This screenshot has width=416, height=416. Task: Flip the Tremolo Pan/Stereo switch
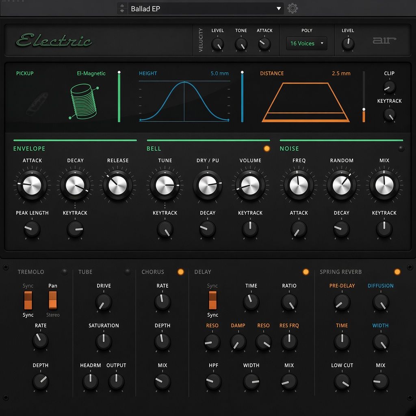click(52, 300)
